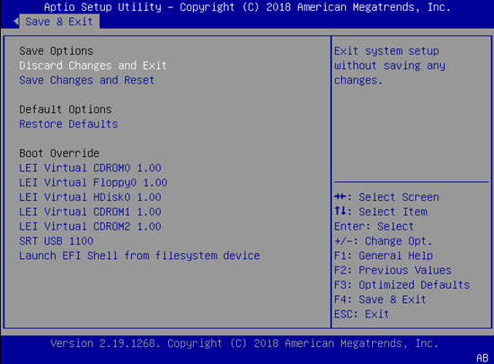This screenshot has height=364, width=494.
Task: Click the help text about exiting setup
Action: point(390,65)
